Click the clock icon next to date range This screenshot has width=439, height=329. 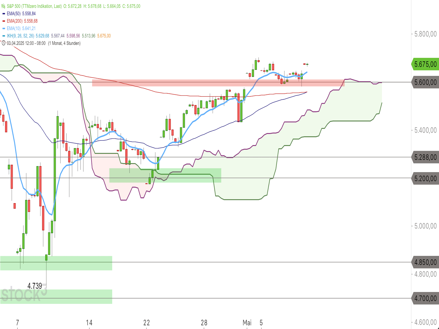click(4, 43)
